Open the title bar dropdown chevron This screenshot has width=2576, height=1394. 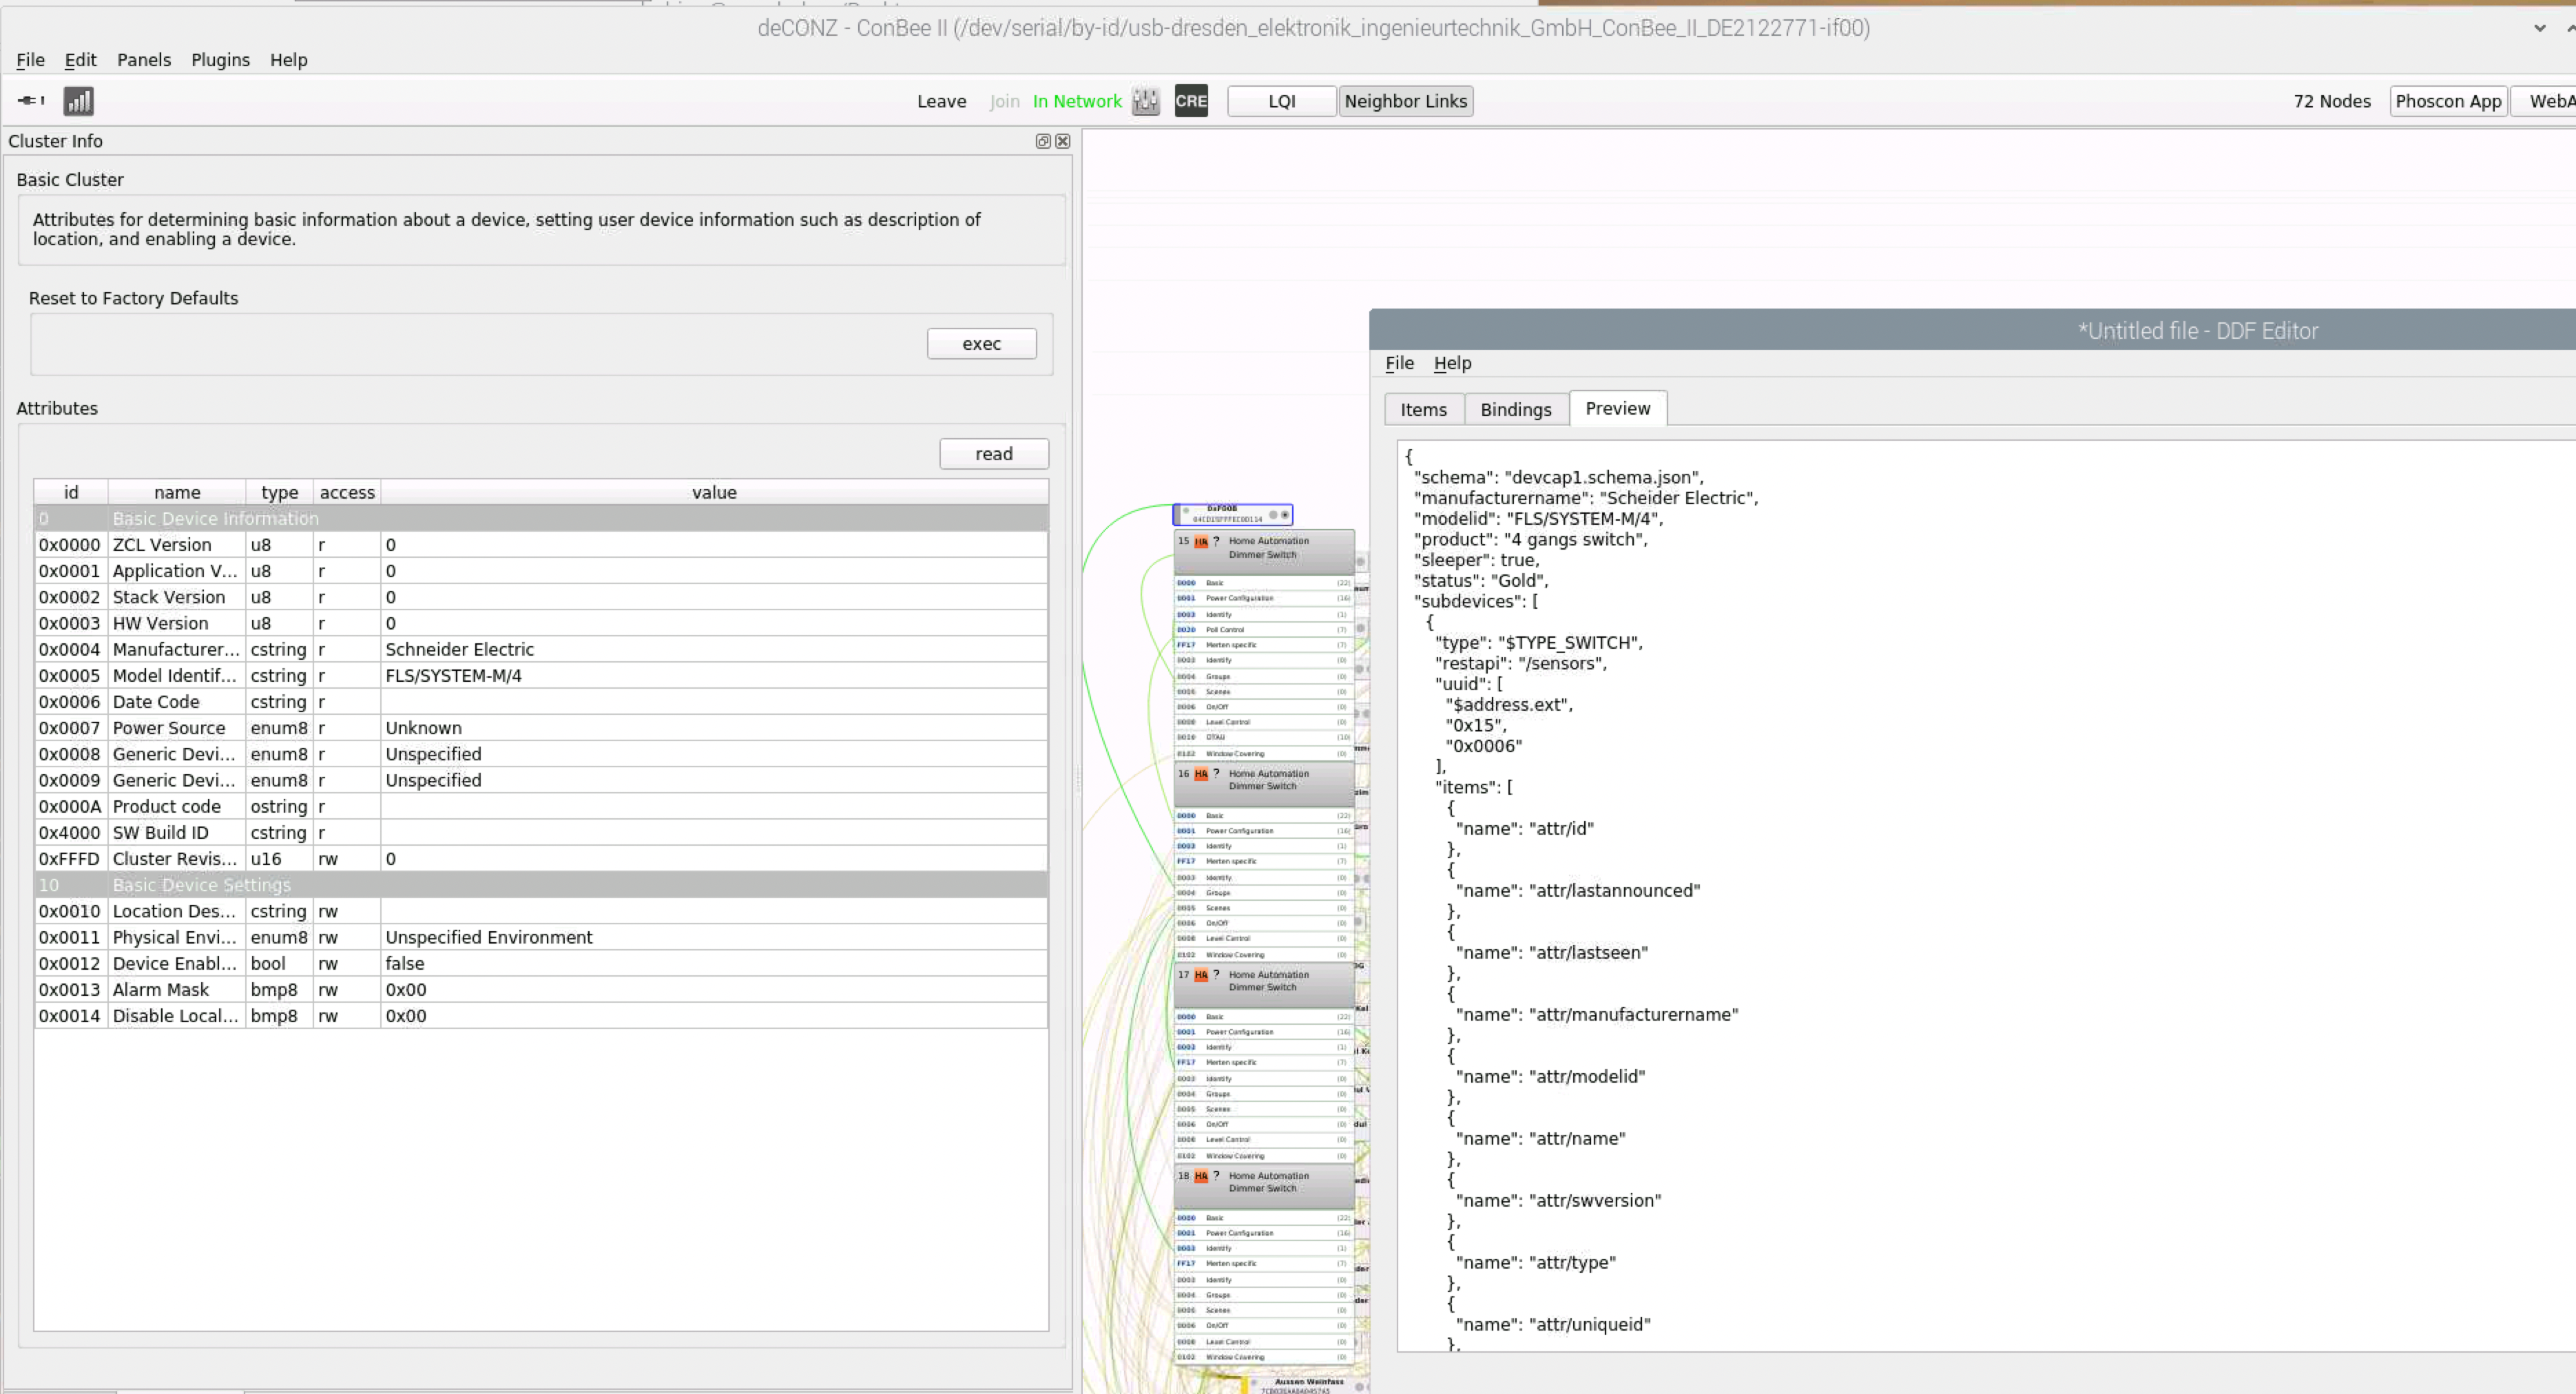click(x=2539, y=28)
